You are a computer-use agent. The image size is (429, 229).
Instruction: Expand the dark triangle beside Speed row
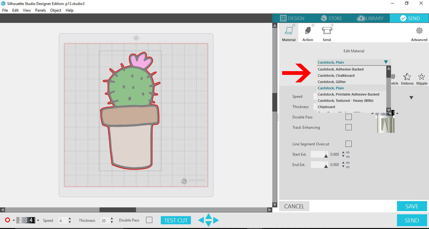pyautogui.click(x=411, y=98)
